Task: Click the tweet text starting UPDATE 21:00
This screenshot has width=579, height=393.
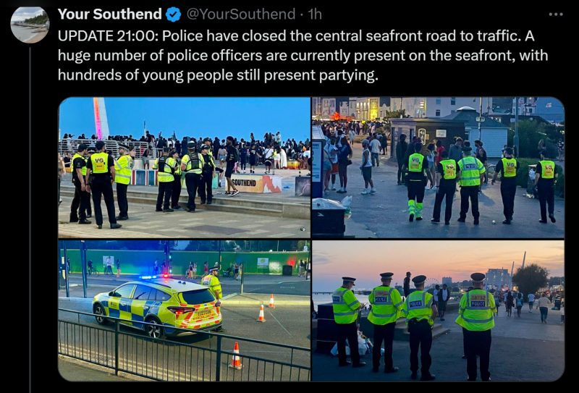Action: click(x=303, y=56)
